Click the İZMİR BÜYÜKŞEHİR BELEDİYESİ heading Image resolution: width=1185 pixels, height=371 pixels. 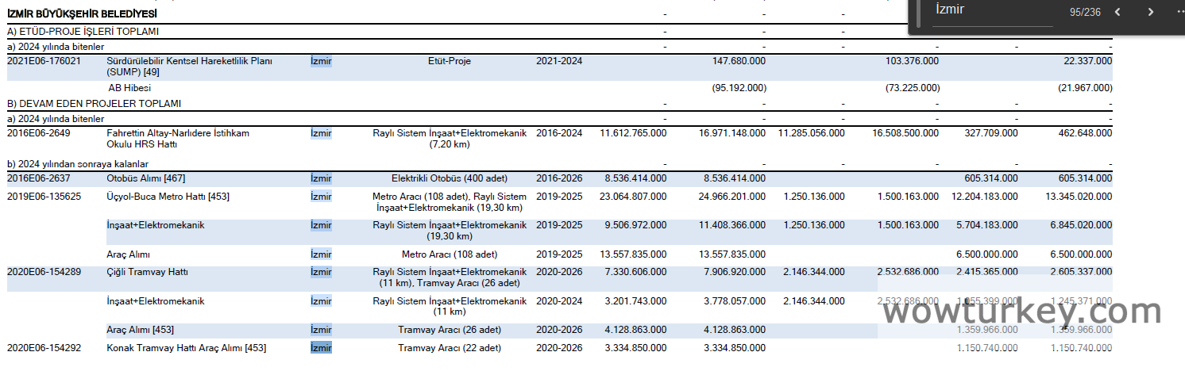(x=82, y=14)
